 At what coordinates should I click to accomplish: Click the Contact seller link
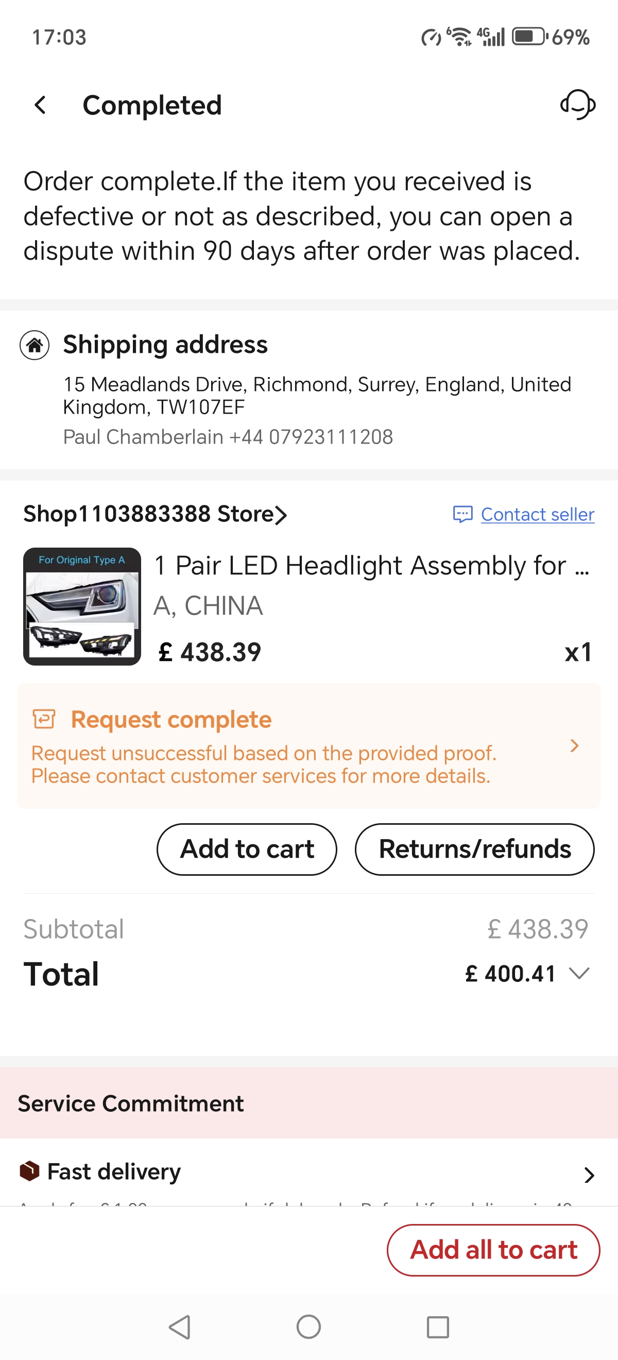[537, 514]
